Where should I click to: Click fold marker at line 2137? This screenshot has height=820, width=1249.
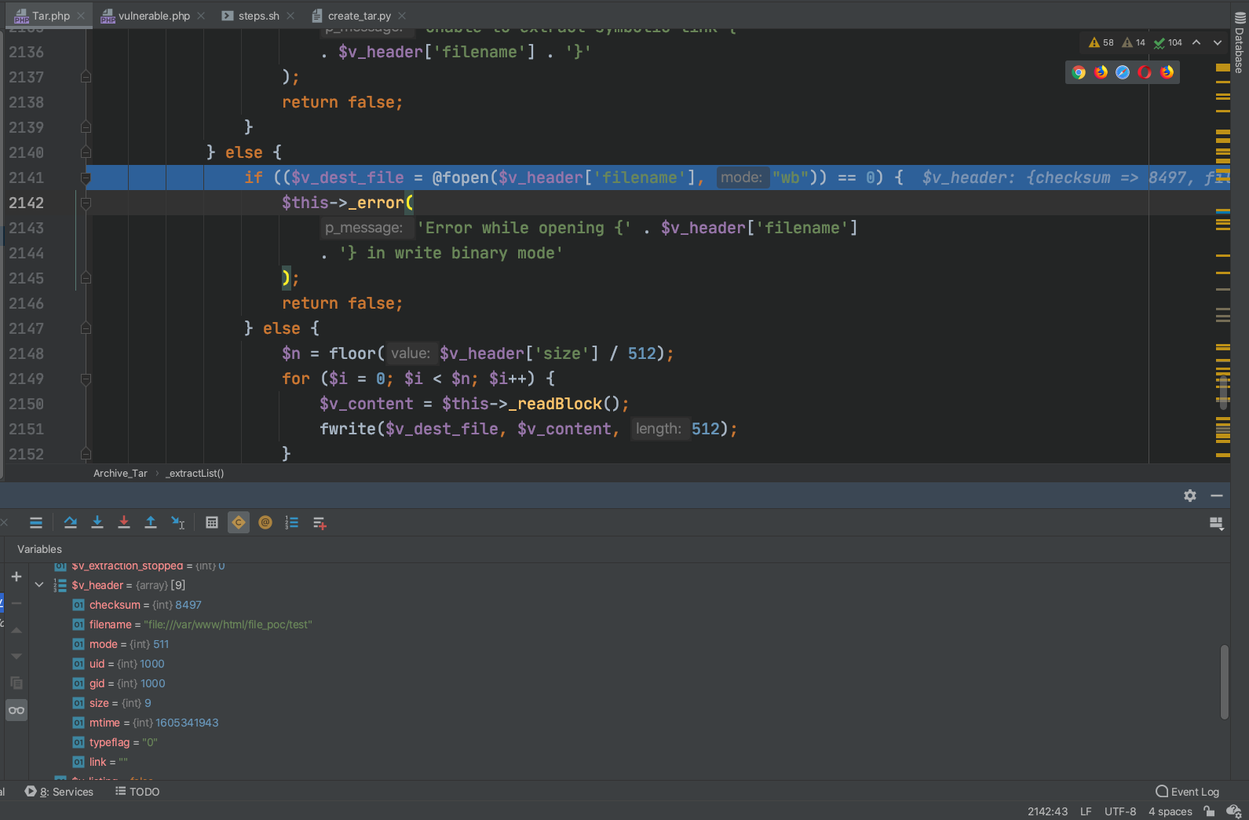86,77
